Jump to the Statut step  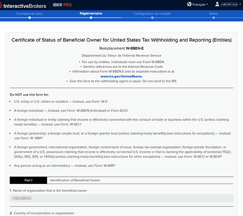[x=214, y=14]
